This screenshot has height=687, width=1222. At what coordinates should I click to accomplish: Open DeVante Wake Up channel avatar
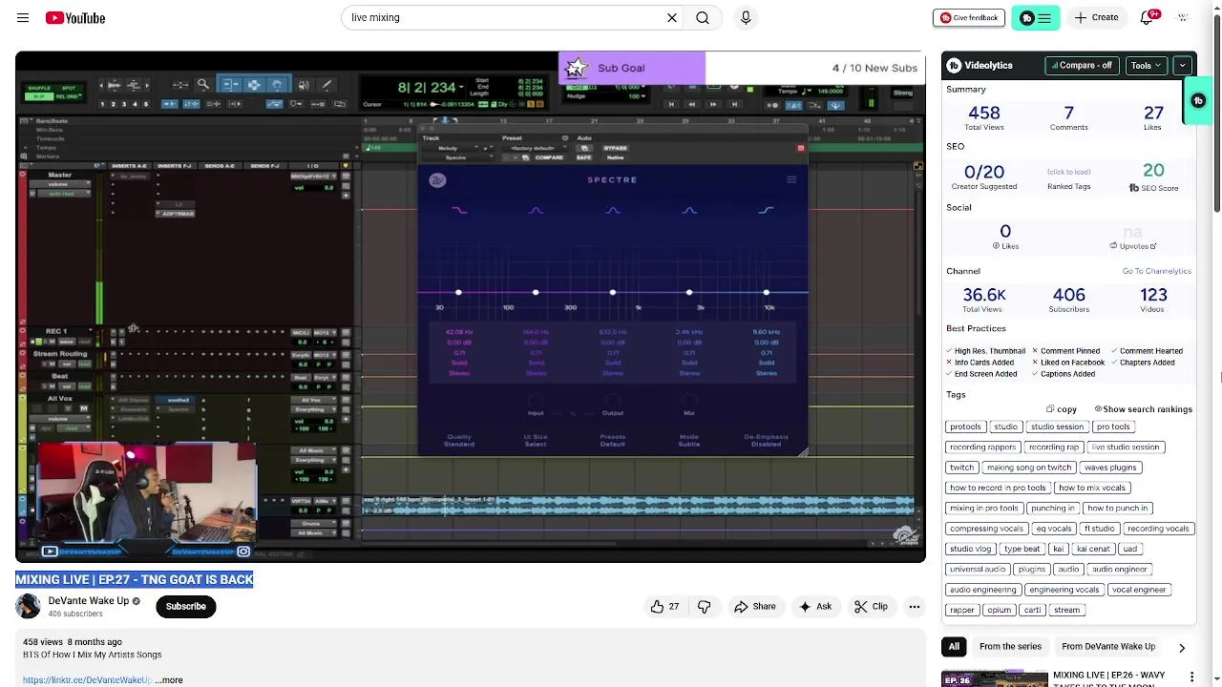click(x=29, y=606)
